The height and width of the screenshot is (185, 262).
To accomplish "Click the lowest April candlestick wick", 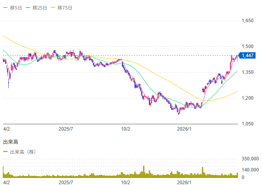I will pyautogui.click(x=9, y=86).
